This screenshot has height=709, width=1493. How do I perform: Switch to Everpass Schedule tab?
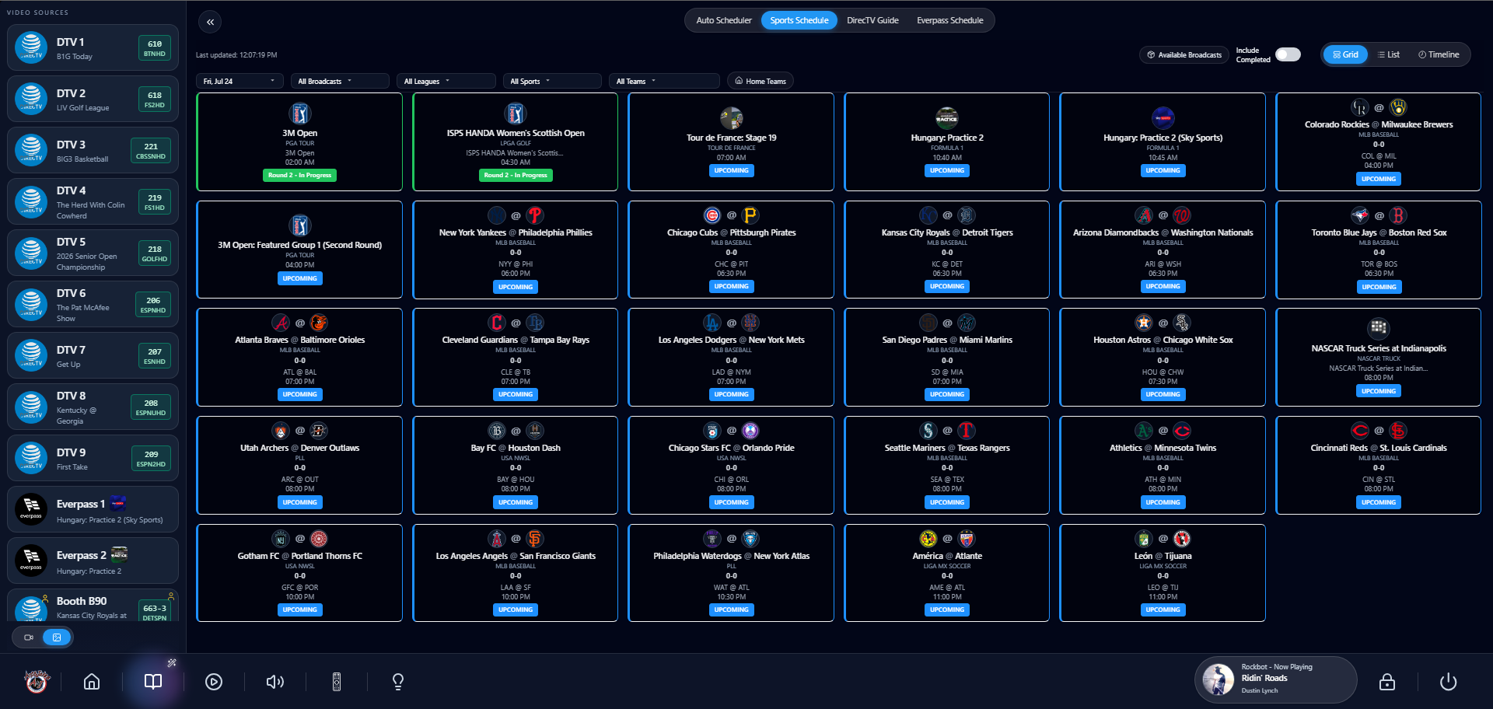point(949,20)
